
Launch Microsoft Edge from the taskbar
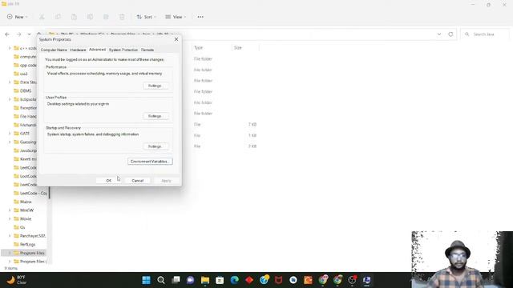(235, 280)
